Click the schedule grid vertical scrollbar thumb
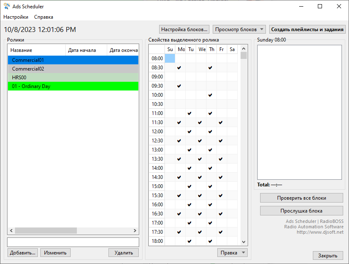 244,55
